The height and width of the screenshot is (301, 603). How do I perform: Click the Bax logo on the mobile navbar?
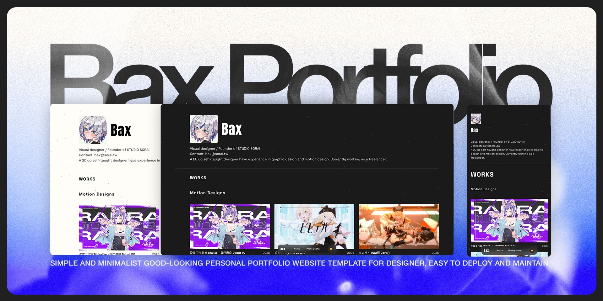(x=486, y=251)
